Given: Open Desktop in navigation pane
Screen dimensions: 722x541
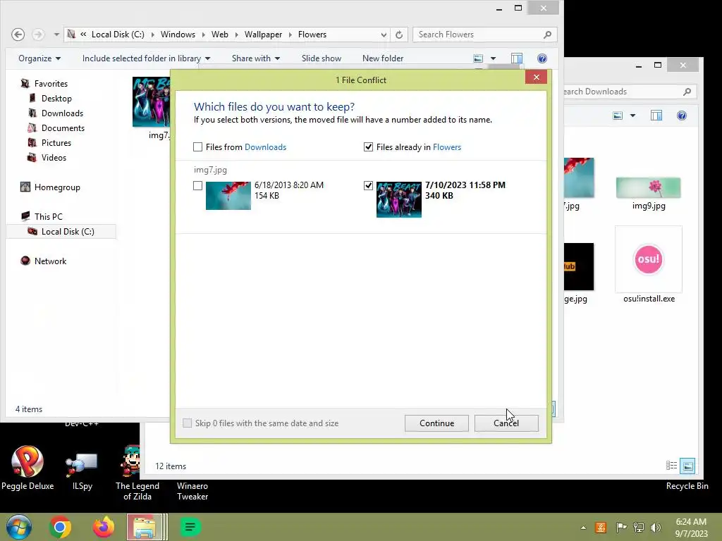Looking at the screenshot, I should click(56, 99).
